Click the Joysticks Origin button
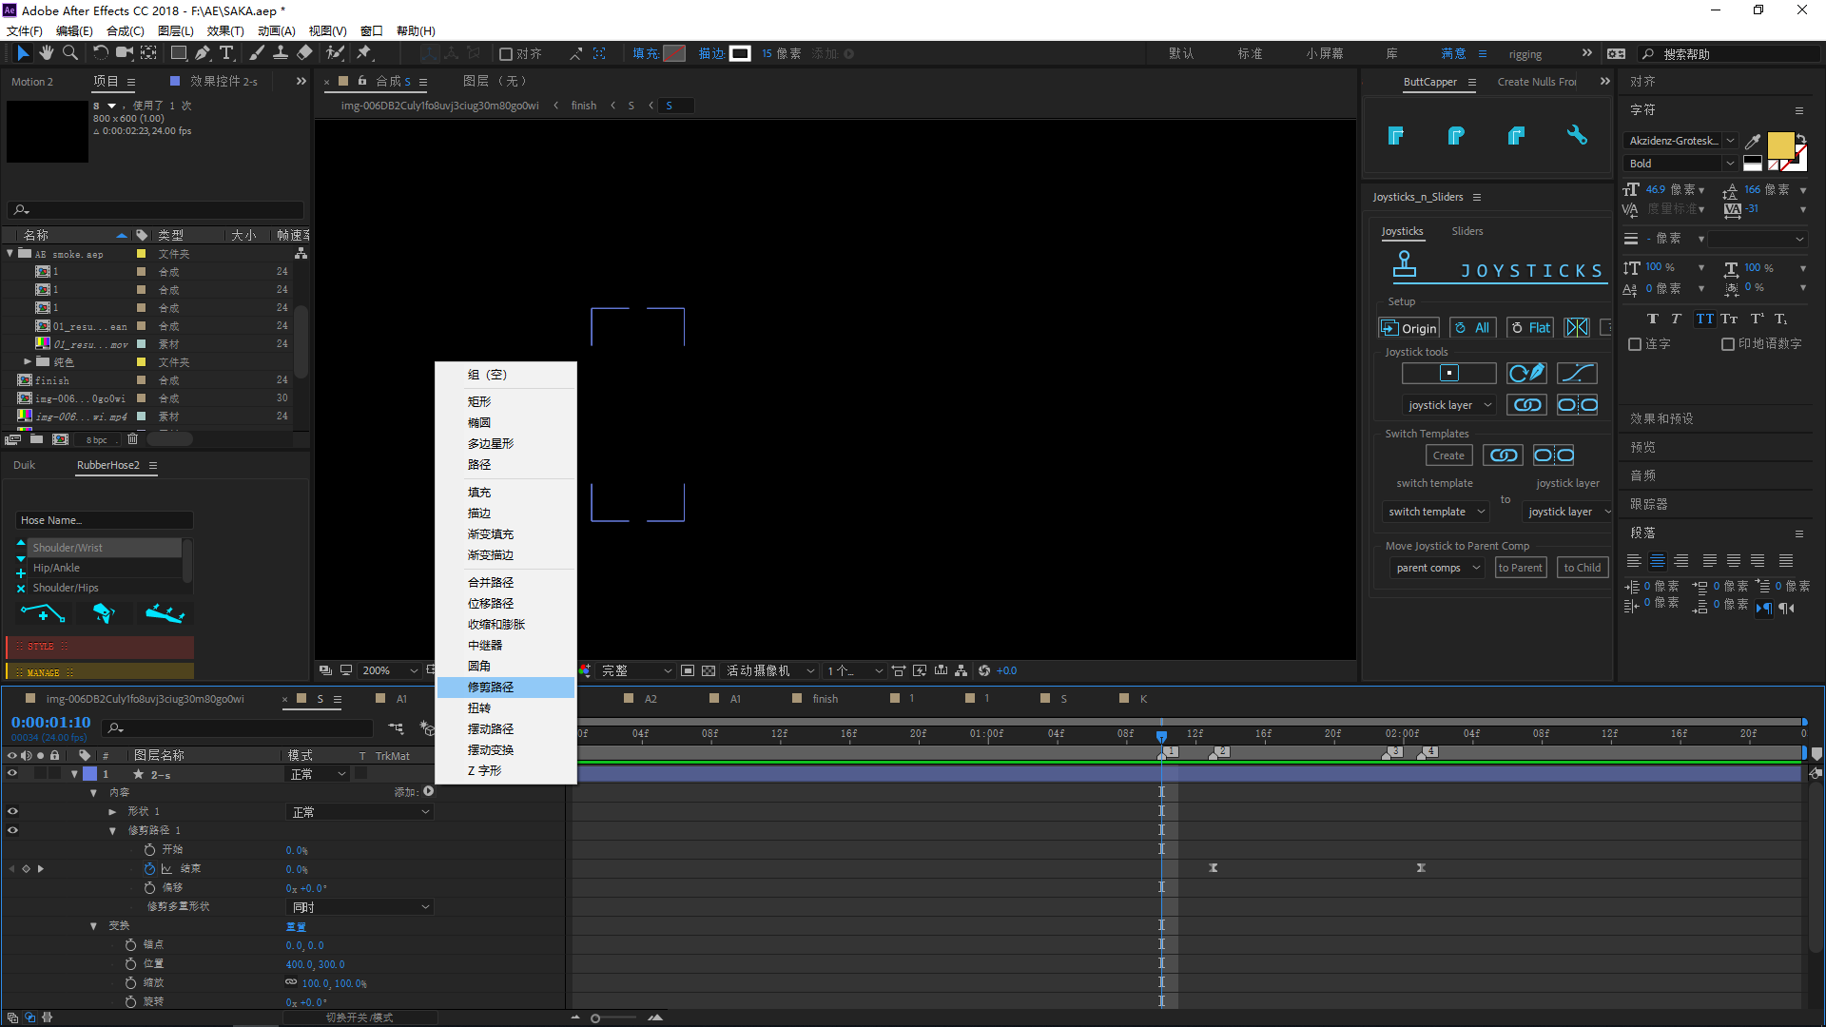1826x1027 pixels. [1408, 328]
